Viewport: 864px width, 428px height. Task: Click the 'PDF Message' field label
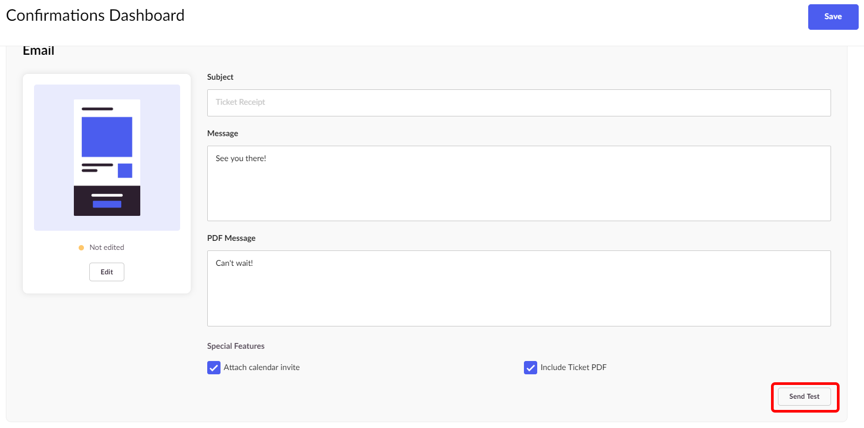[x=231, y=238]
